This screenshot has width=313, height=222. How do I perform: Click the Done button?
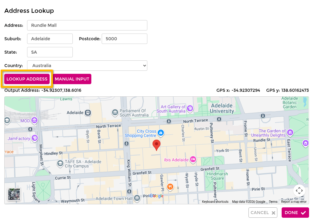295,213
